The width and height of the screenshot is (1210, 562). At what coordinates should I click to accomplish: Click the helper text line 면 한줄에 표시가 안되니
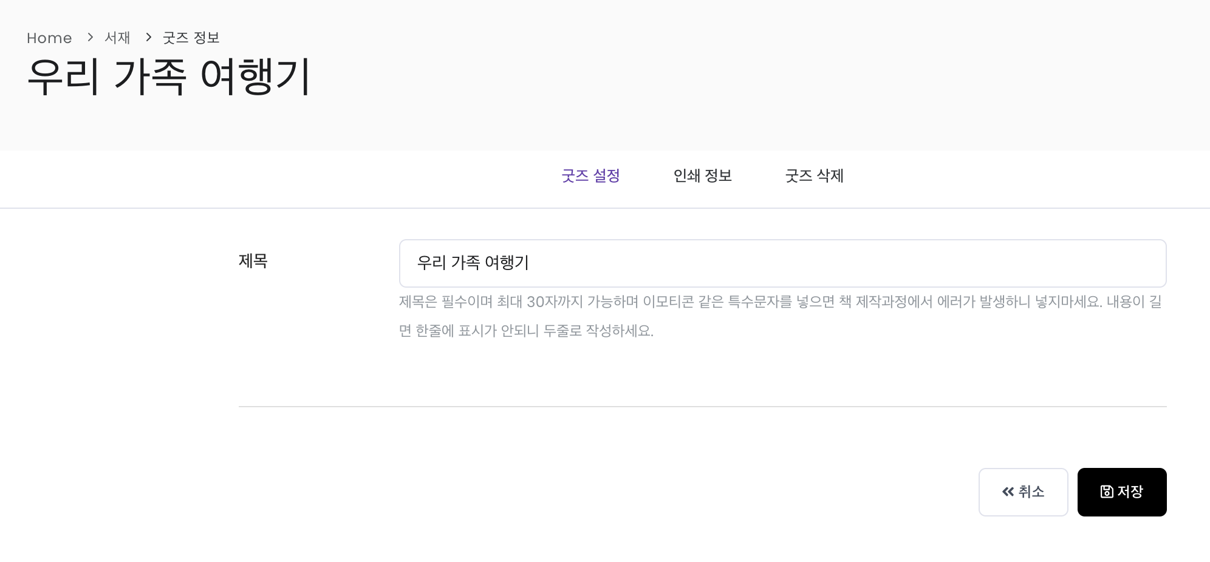(x=526, y=331)
